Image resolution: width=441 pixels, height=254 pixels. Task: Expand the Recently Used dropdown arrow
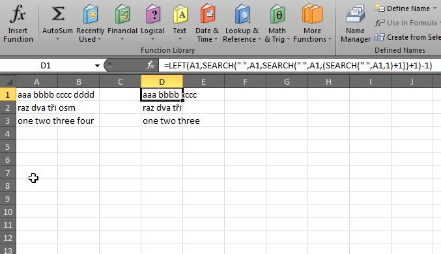99,39
